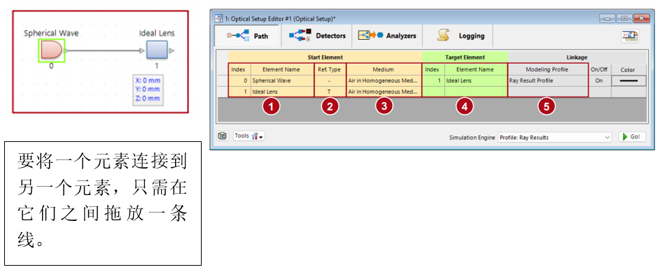The height and width of the screenshot is (272, 663).
Task: Run the simulation with Go! button
Action: point(632,137)
